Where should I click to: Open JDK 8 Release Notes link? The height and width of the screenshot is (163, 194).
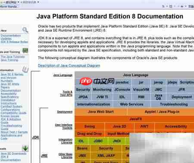point(14,42)
